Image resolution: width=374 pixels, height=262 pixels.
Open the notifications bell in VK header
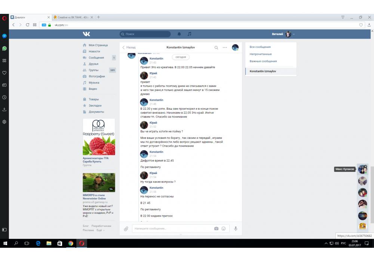(179, 34)
